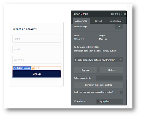Select the blue Button Signup label tag
The image size is (141, 117).
pos(22,68)
